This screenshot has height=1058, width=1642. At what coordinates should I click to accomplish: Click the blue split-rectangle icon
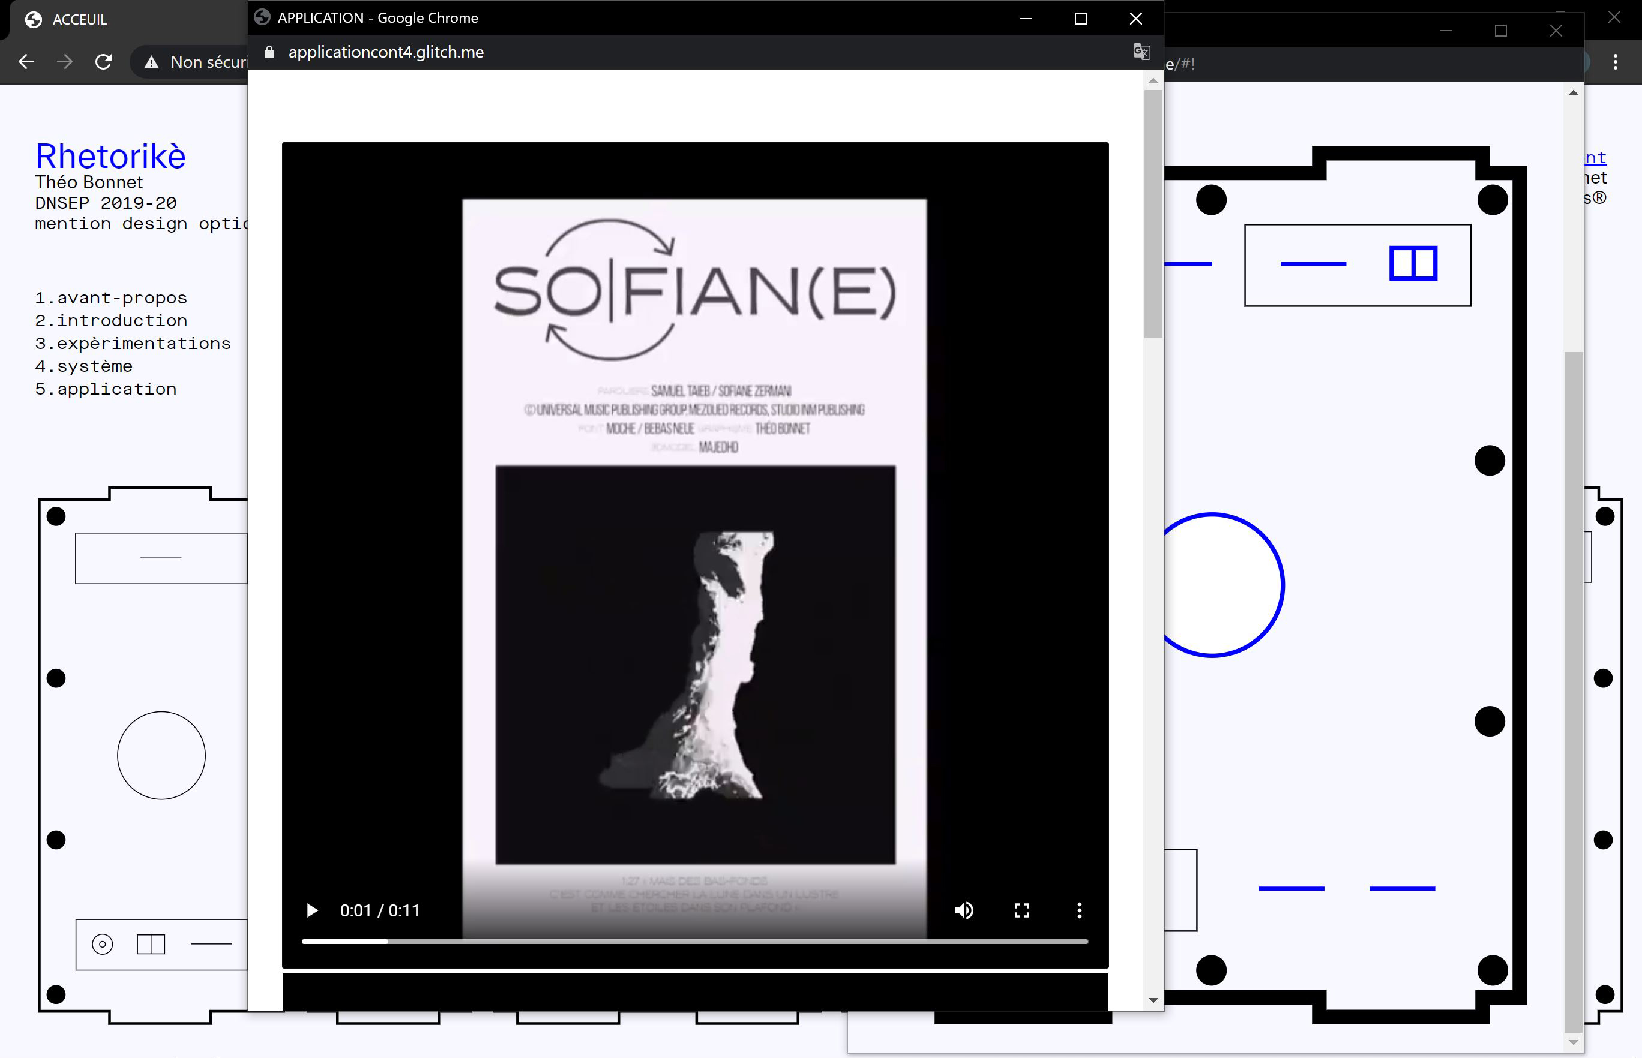click(1413, 263)
